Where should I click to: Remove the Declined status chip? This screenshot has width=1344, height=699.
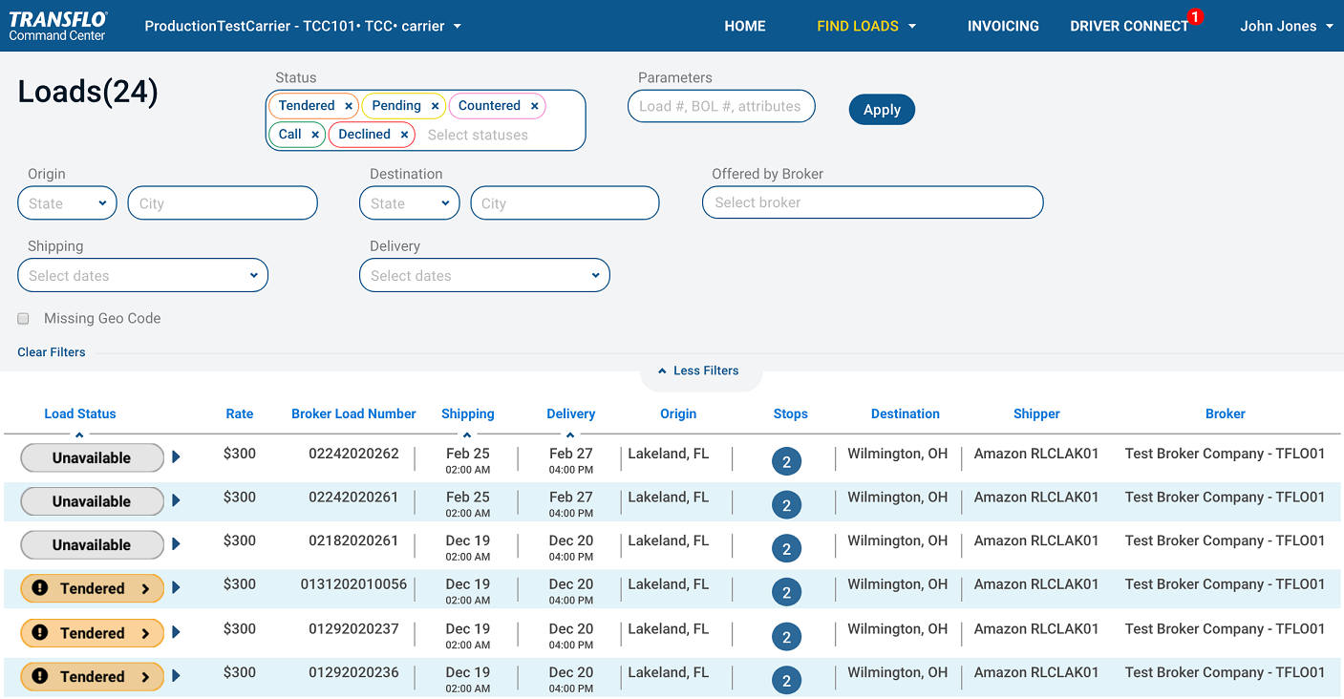click(404, 135)
